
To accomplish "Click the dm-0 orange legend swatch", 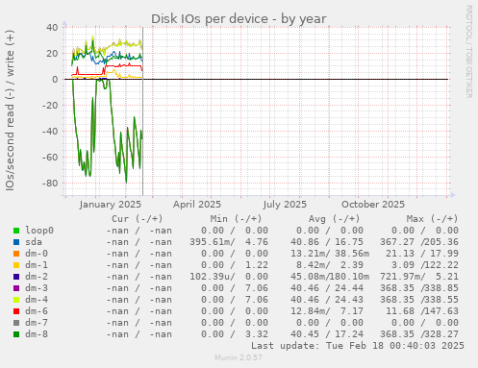I will [x=16, y=254].
